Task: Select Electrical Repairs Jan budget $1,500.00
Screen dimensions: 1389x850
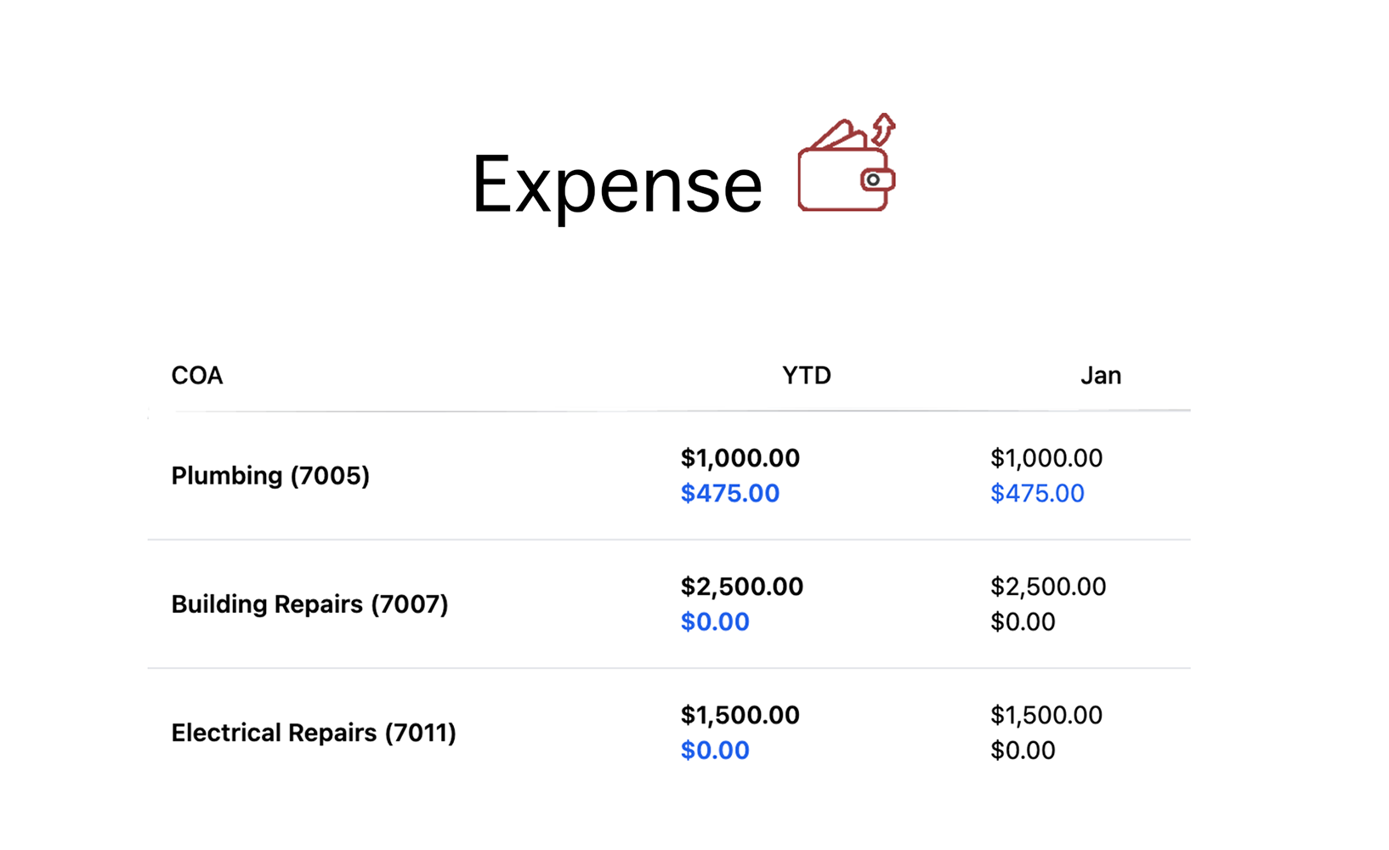Action: [1046, 715]
